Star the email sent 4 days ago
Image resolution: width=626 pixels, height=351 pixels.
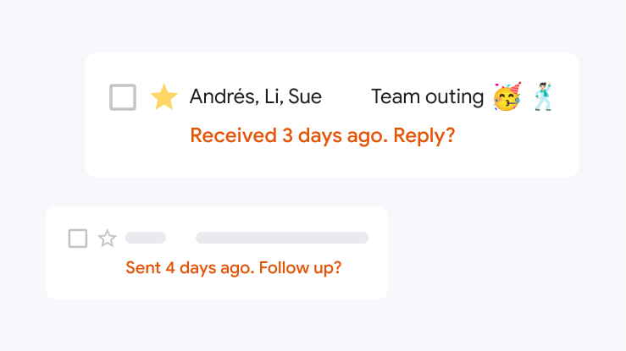(x=107, y=239)
